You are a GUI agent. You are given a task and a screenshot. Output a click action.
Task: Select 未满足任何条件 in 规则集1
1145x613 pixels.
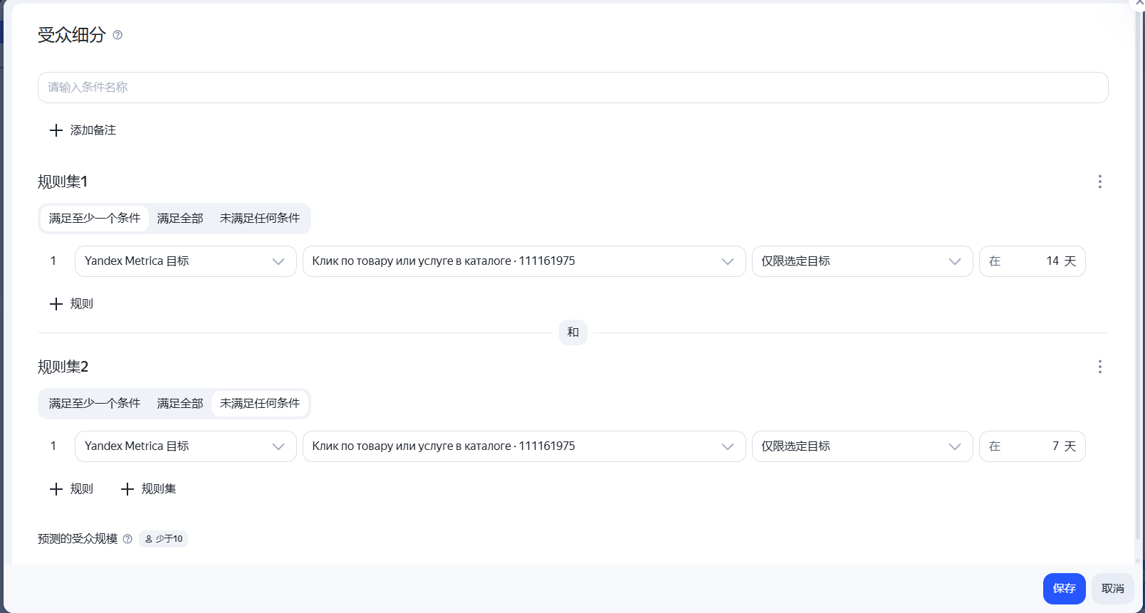pos(260,219)
